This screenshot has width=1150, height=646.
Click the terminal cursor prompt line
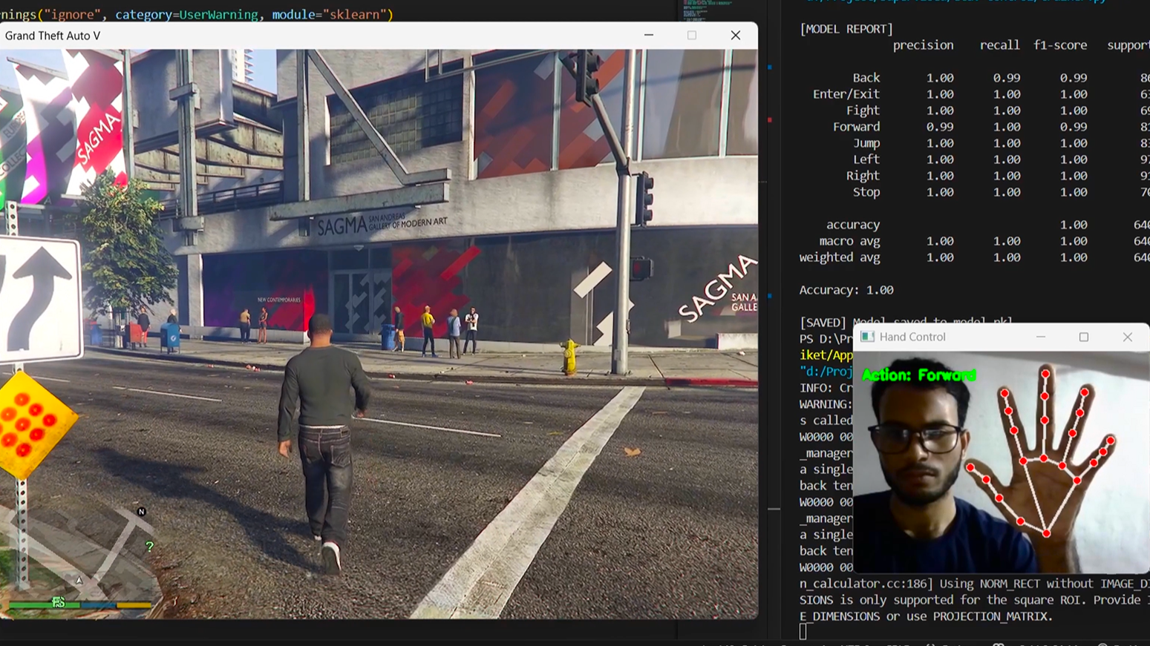(803, 632)
